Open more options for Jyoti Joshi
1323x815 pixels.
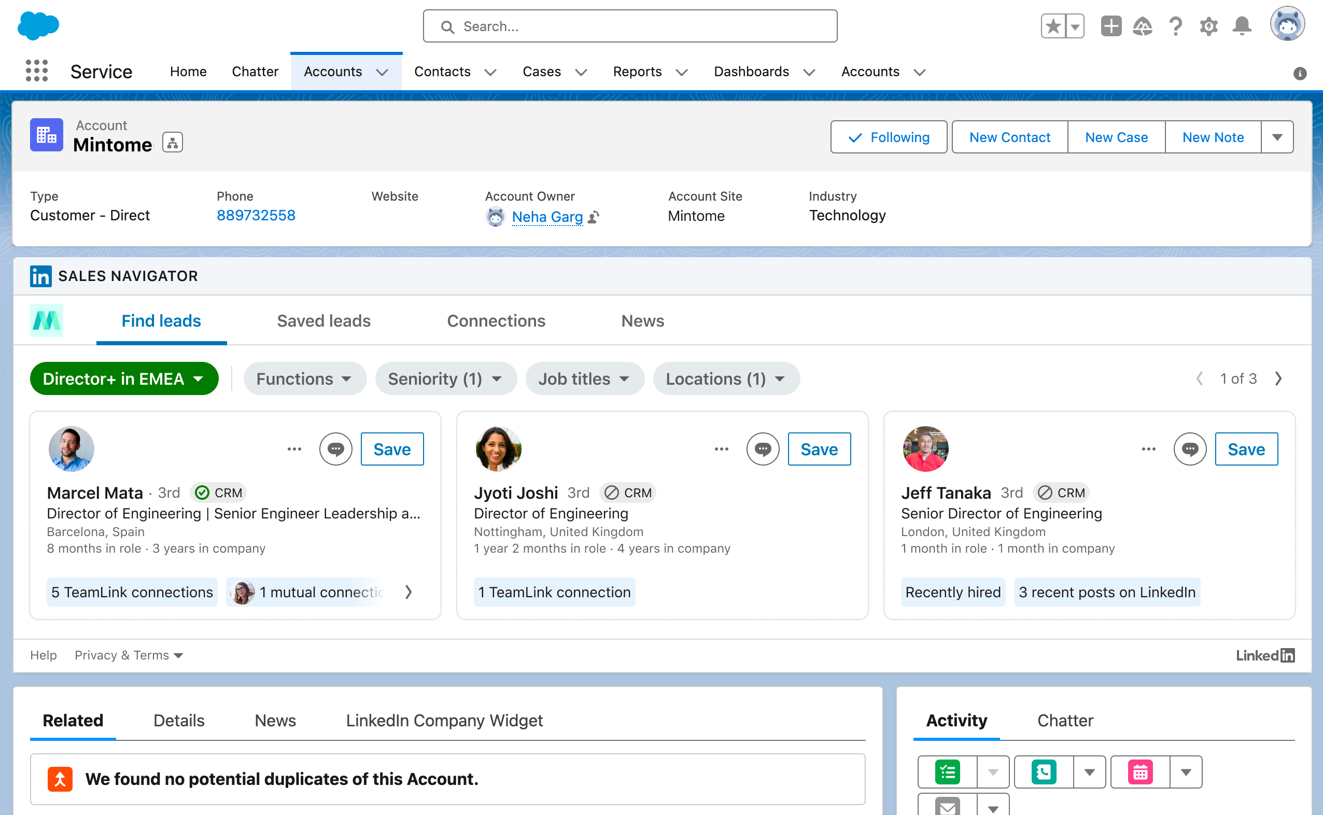(722, 448)
